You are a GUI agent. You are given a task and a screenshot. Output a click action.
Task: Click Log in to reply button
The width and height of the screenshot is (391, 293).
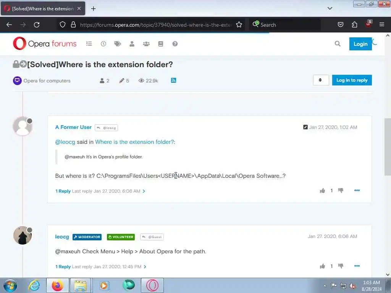[352, 80]
